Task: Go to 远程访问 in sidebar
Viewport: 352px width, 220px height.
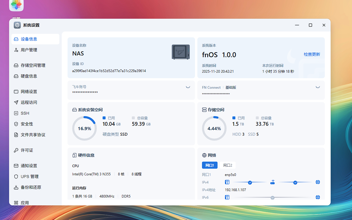Action: point(29,102)
